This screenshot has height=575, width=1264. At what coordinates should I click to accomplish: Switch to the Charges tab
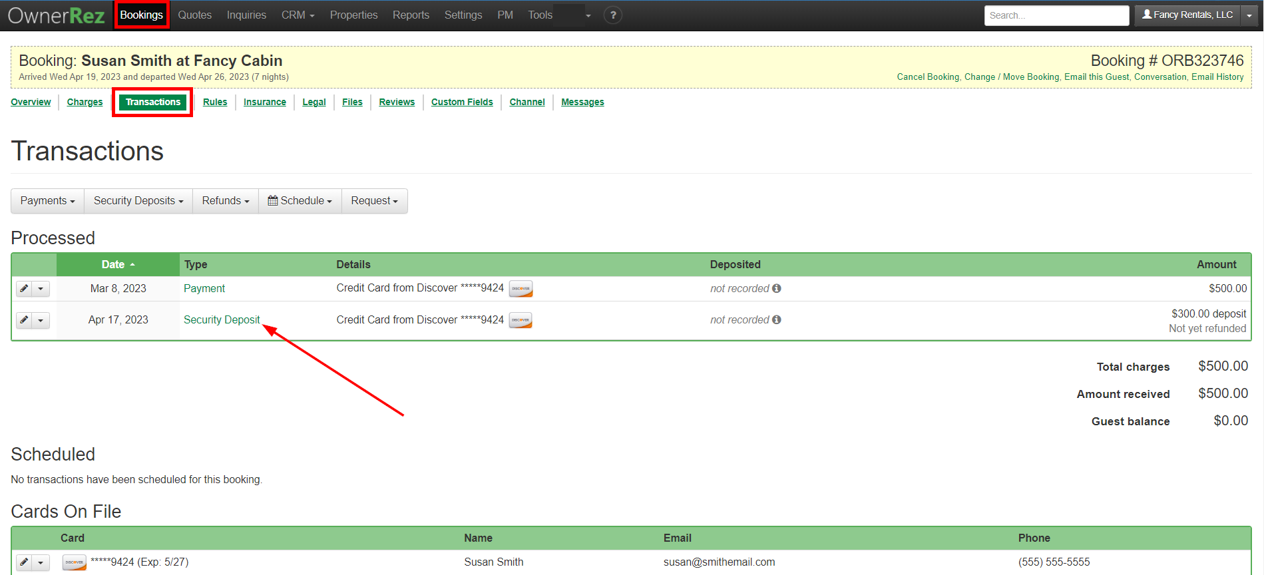[x=85, y=102]
